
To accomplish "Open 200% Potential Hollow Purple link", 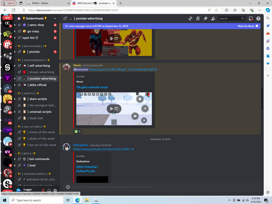I will click(x=87, y=169).
